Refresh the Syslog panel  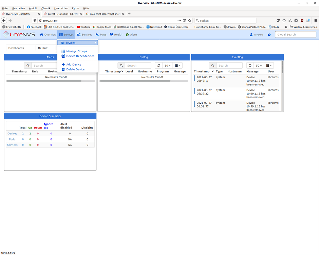[158, 65]
